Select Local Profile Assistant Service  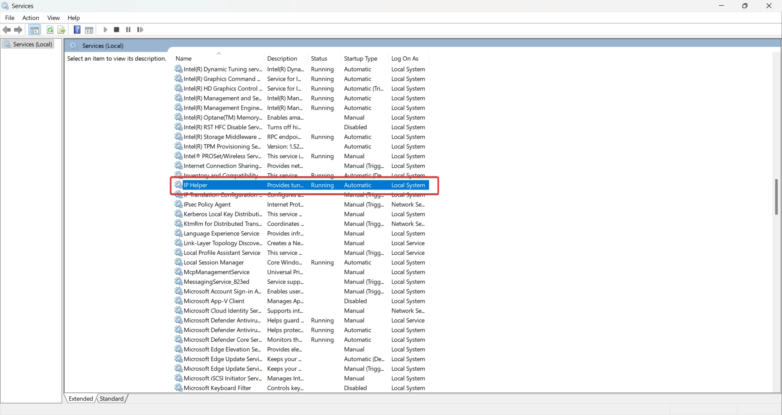coord(301,253)
